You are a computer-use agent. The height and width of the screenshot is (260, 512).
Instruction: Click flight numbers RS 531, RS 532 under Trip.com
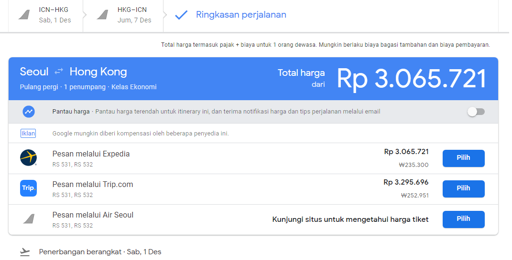pyautogui.click(x=73, y=195)
